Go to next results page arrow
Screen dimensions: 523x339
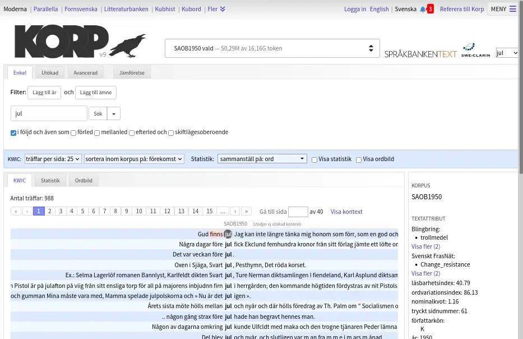point(235,212)
